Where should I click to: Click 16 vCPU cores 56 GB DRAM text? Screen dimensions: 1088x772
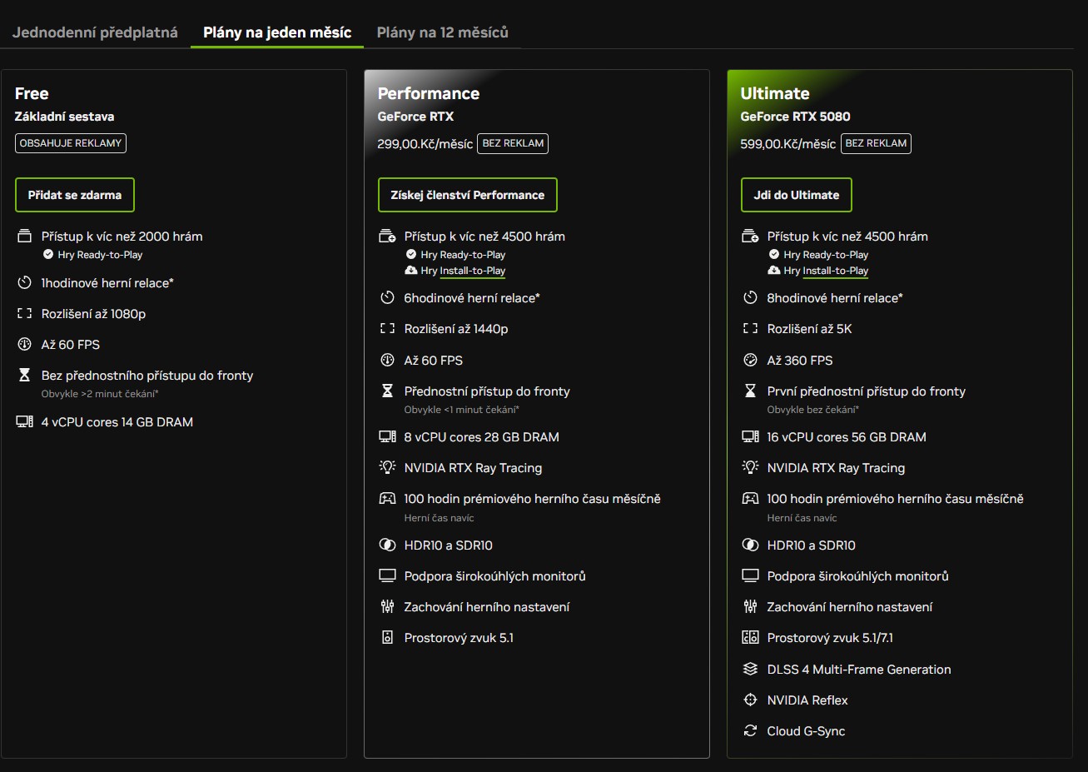click(x=847, y=437)
